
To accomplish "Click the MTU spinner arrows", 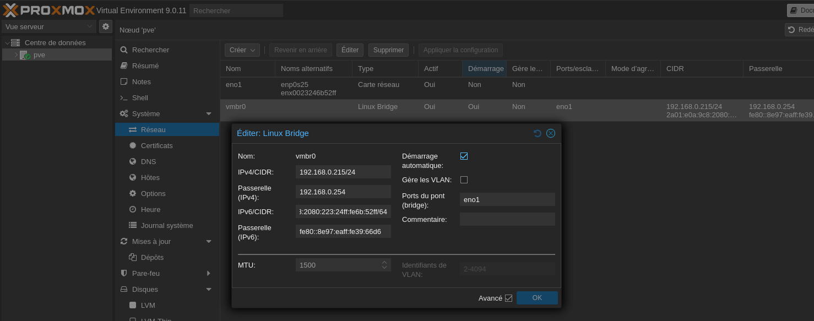I will click(x=384, y=265).
